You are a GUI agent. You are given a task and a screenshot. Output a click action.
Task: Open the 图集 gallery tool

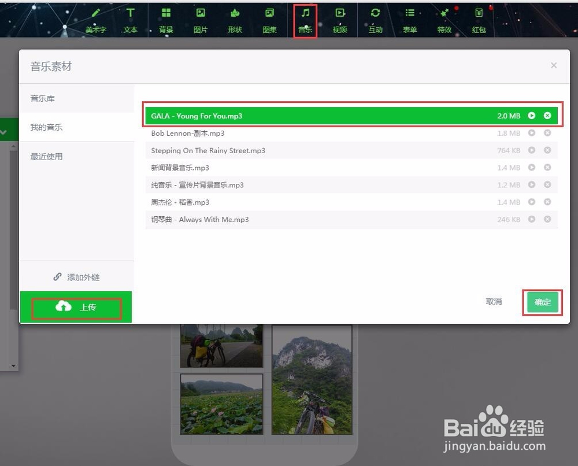(x=269, y=21)
